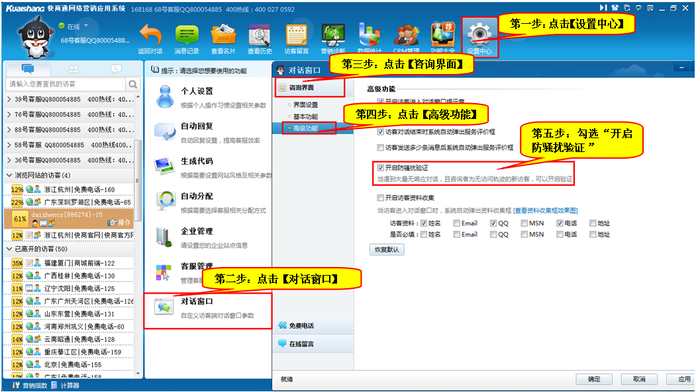The width and height of the screenshot is (698, 392).
Task: Select 高级功能 in the left menu
Action: coord(305,128)
